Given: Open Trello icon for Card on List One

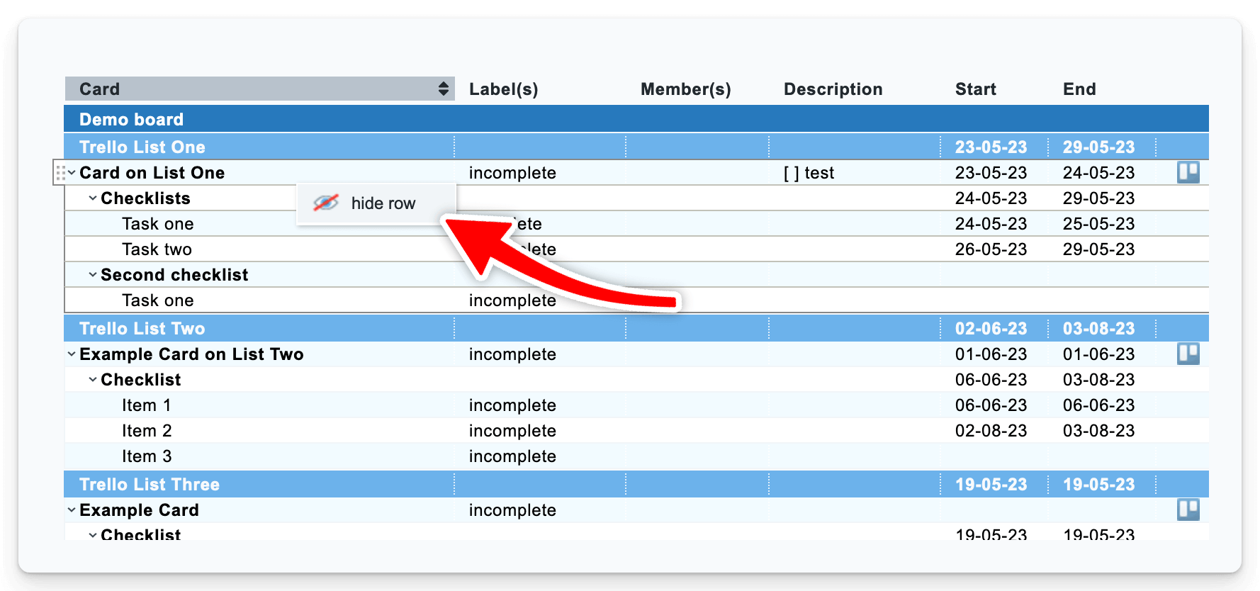Looking at the screenshot, I should point(1188,172).
